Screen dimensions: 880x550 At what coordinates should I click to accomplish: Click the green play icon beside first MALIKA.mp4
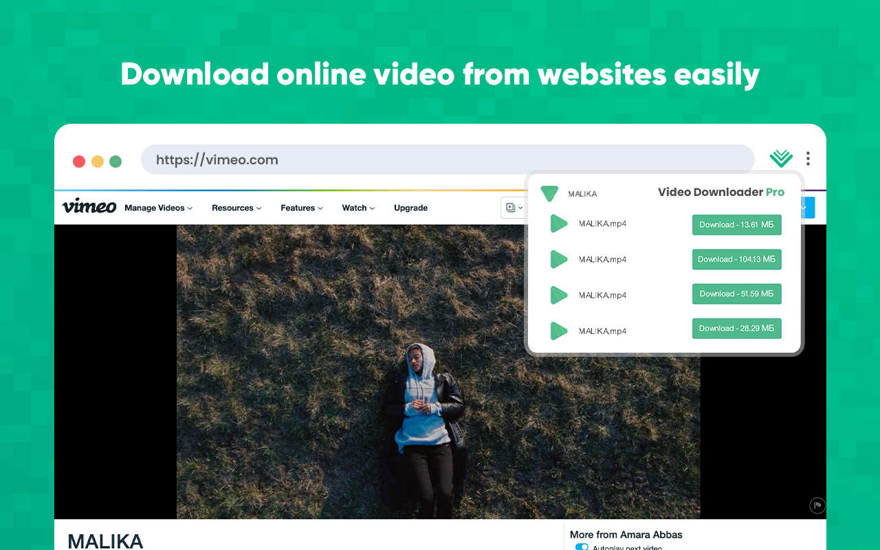point(558,223)
